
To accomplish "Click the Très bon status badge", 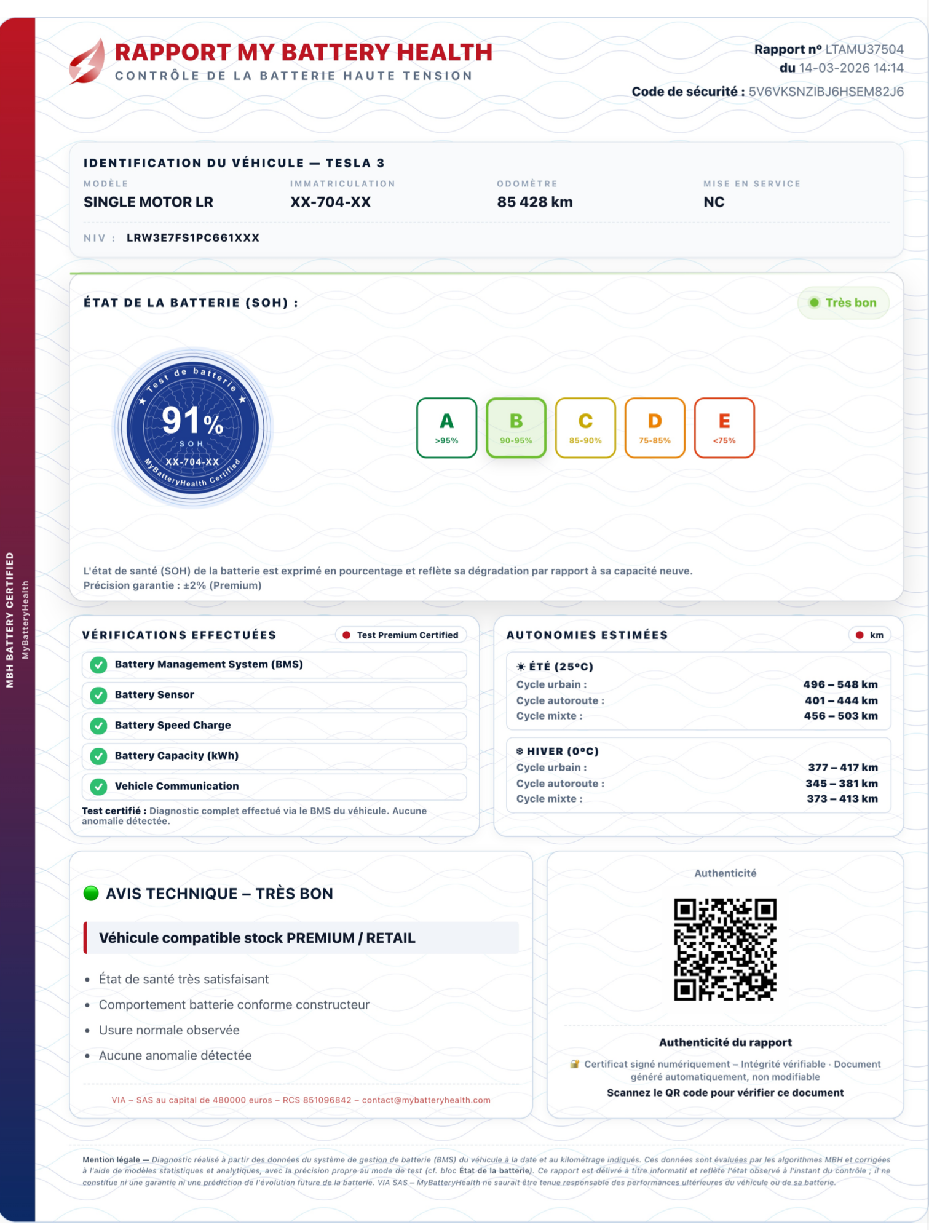I will 844,303.
